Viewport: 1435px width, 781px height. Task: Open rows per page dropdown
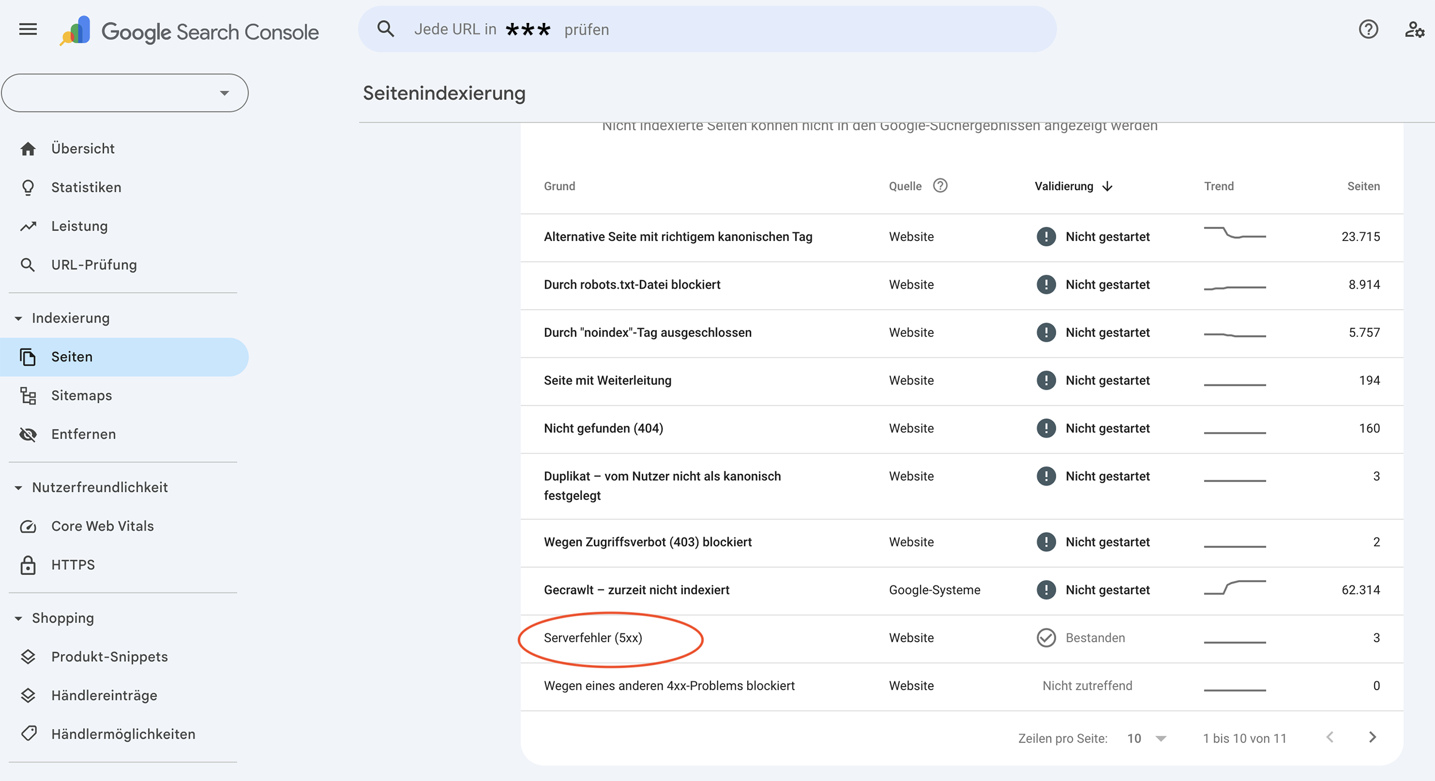(x=1146, y=739)
